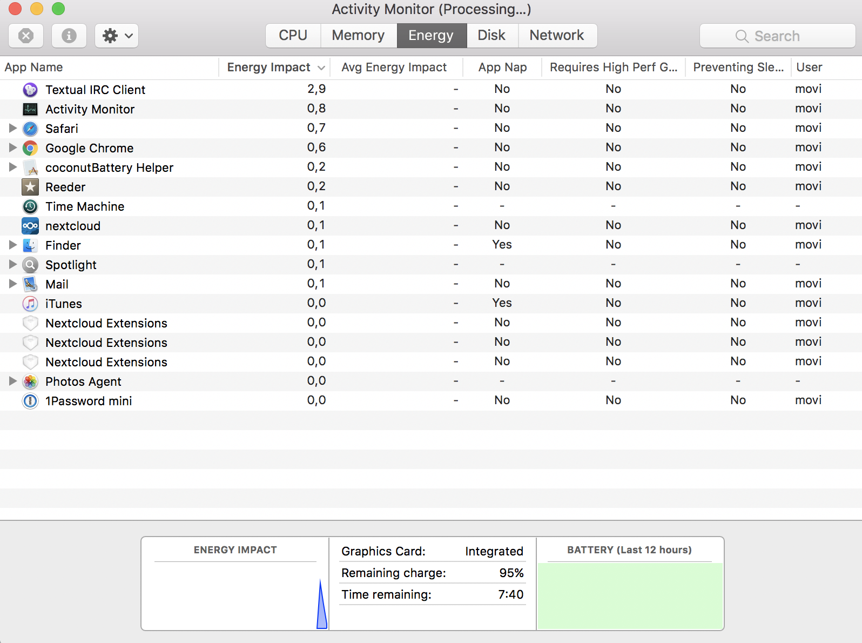Sort by App Nap column
Viewport: 862px width, 643px height.
click(502, 68)
